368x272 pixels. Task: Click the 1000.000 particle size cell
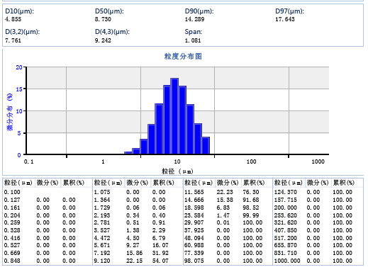click(x=287, y=261)
